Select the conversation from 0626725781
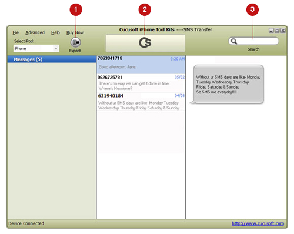This screenshot has width=294, height=234. [x=141, y=83]
